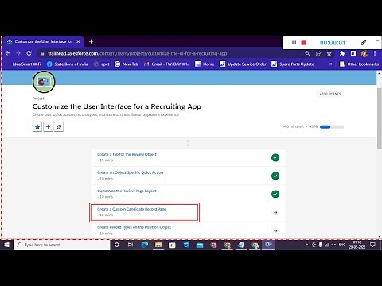Viewport: 382px width, 286px height.
Task: Share this page icon in address bar
Action: pyautogui.click(x=318, y=53)
